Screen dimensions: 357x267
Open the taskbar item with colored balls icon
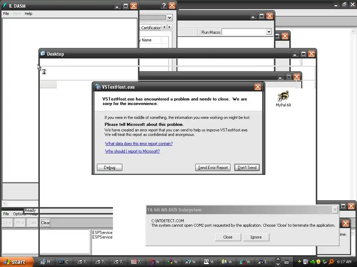point(173,262)
